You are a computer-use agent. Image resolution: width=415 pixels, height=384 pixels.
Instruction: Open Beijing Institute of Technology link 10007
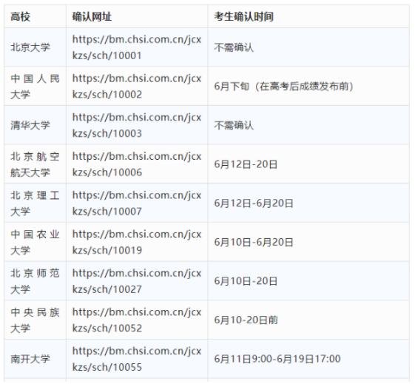[137, 203]
